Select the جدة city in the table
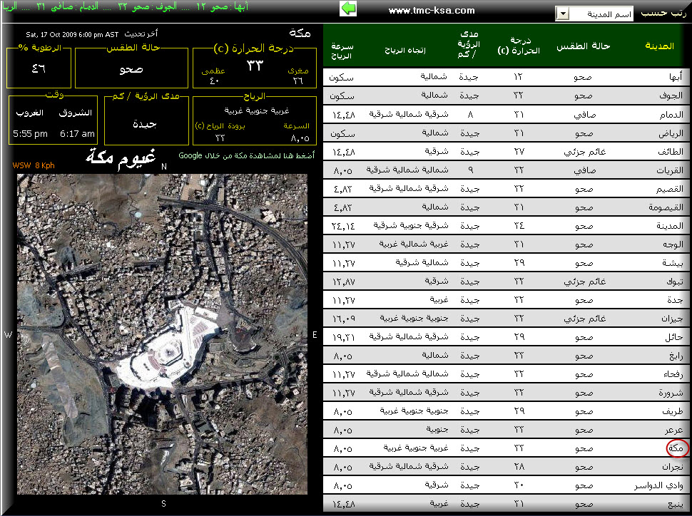Viewport: 692px width, 516px height. coord(675,300)
